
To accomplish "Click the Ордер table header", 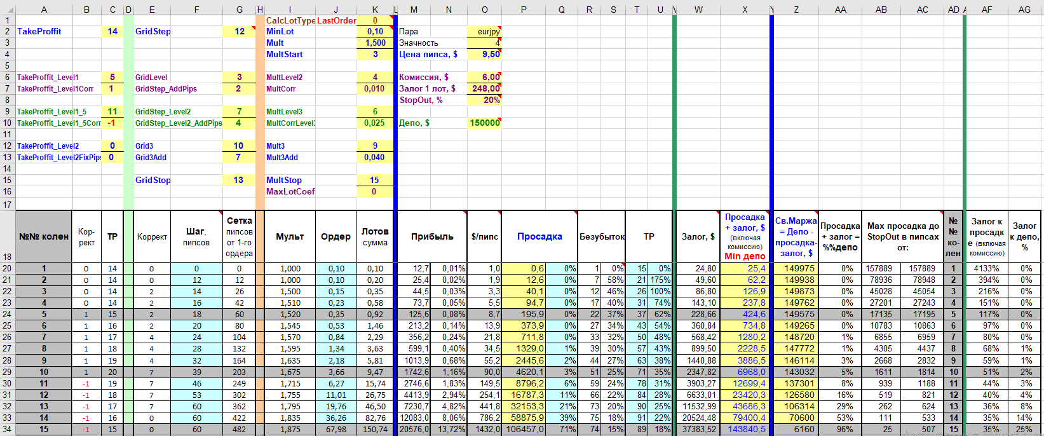I will (336, 236).
